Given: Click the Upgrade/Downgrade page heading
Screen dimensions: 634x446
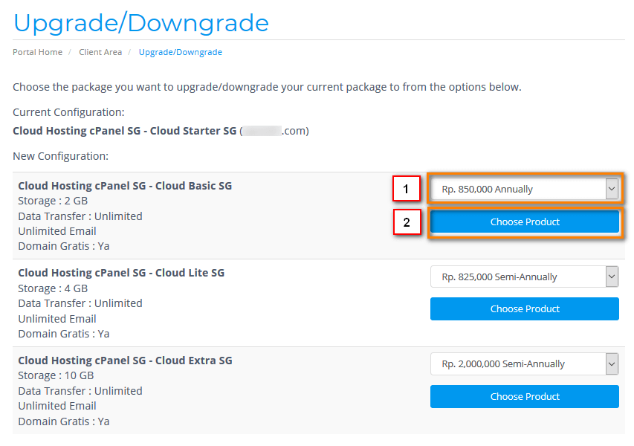Looking at the screenshot, I should (x=141, y=22).
